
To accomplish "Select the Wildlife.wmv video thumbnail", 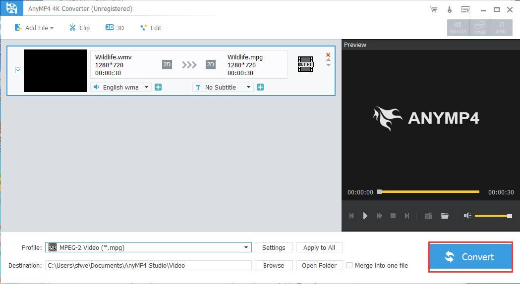I will click(x=56, y=71).
